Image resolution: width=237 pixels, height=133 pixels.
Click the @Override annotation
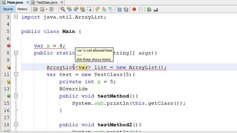point(73,89)
